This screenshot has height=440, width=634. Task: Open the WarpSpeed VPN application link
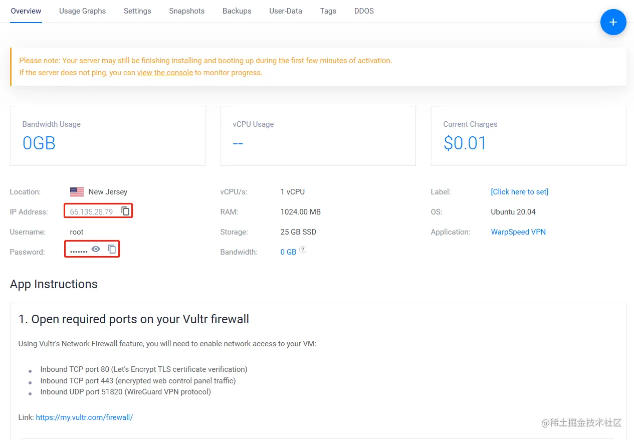(518, 232)
